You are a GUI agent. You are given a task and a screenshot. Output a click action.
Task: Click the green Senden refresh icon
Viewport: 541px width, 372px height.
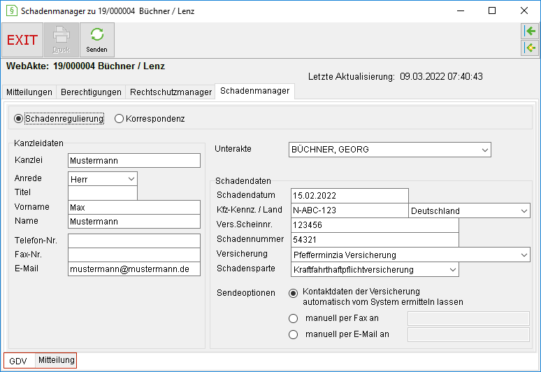(97, 40)
